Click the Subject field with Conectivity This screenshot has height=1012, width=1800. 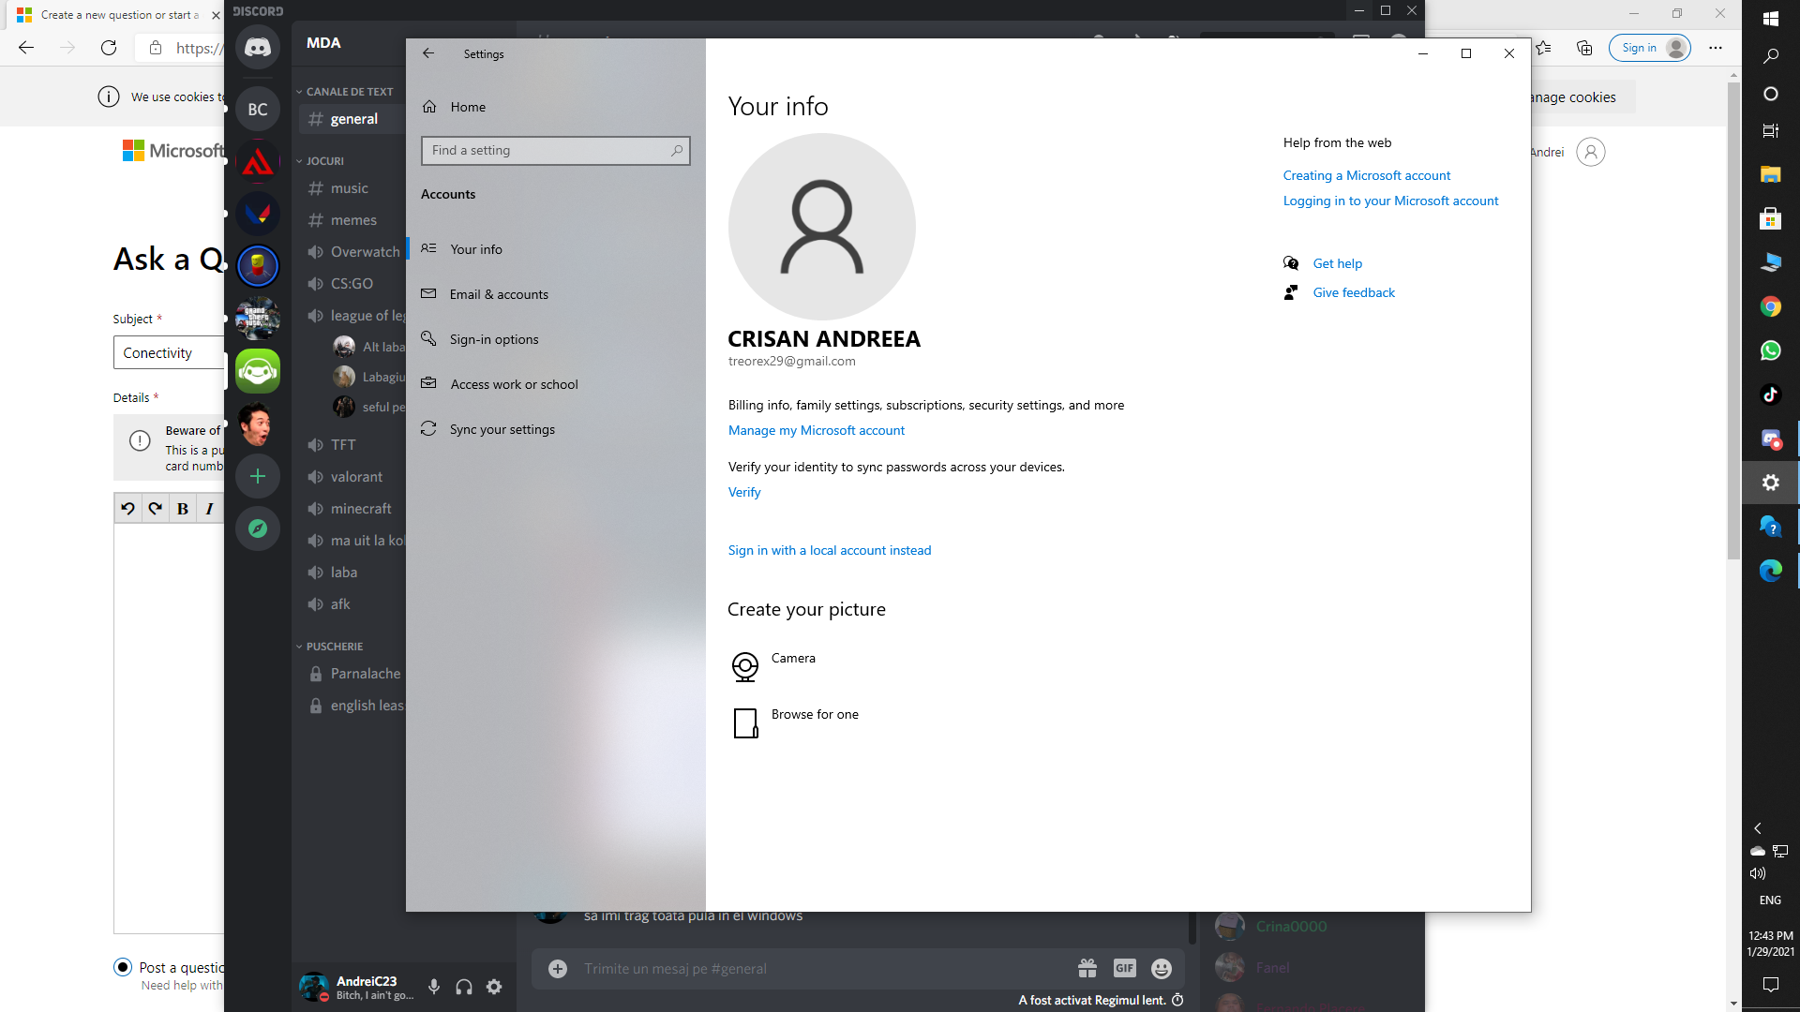pos(170,353)
